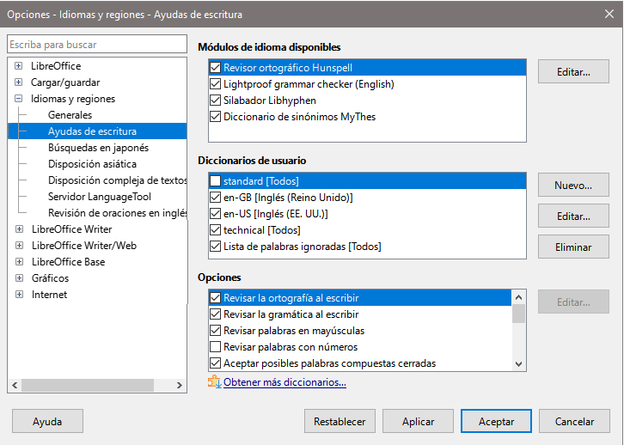Disable Revisar la ortografía al escribir
Screen dimensions: 624x445
point(215,298)
